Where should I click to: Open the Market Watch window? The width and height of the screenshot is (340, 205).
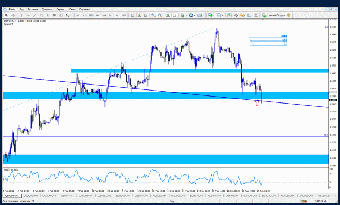(x=230, y=15)
